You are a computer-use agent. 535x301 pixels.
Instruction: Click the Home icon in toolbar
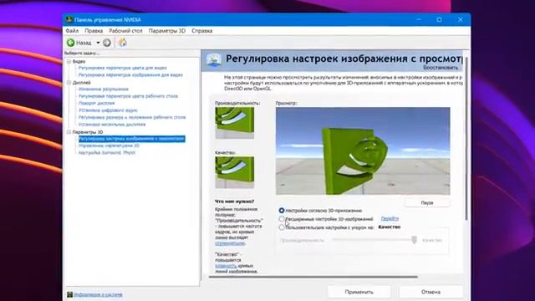[x=123, y=43]
